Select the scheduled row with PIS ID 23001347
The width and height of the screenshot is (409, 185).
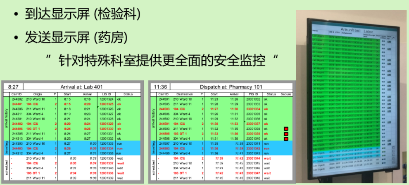[223, 173]
